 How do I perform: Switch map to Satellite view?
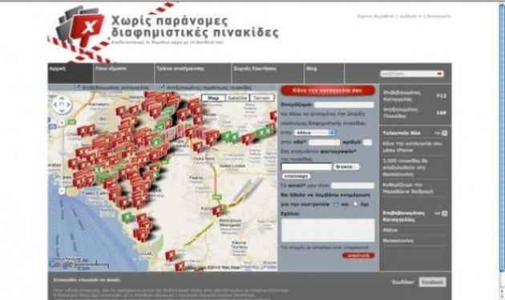[237, 98]
